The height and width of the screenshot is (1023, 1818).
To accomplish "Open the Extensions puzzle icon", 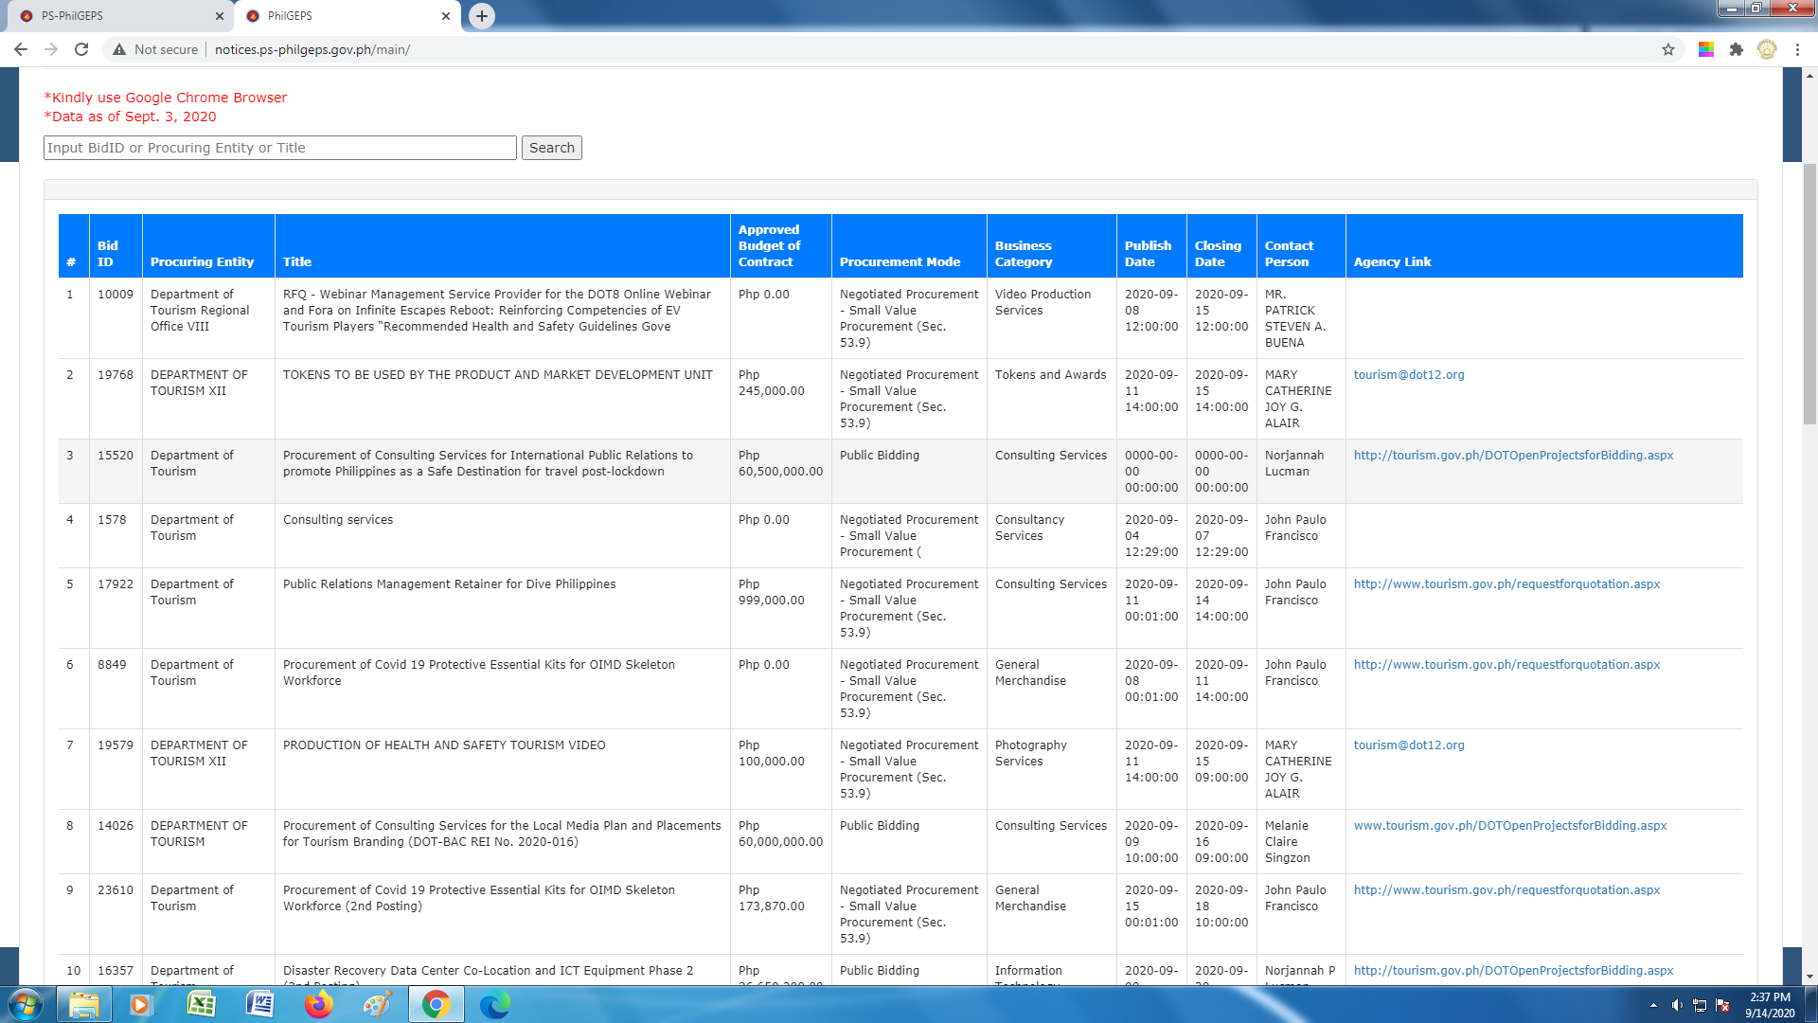I will click(1737, 49).
